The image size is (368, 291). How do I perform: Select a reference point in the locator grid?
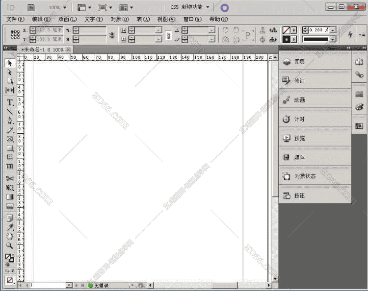(x=15, y=35)
